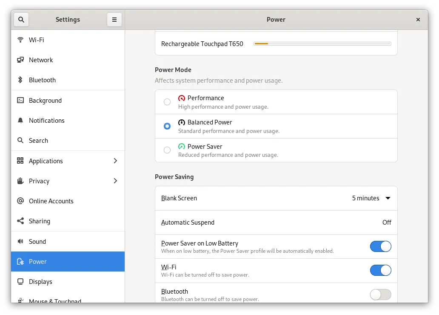Open the hamburger menu in Settings header
Image resolution: width=439 pixels, height=315 pixels.
114,20
